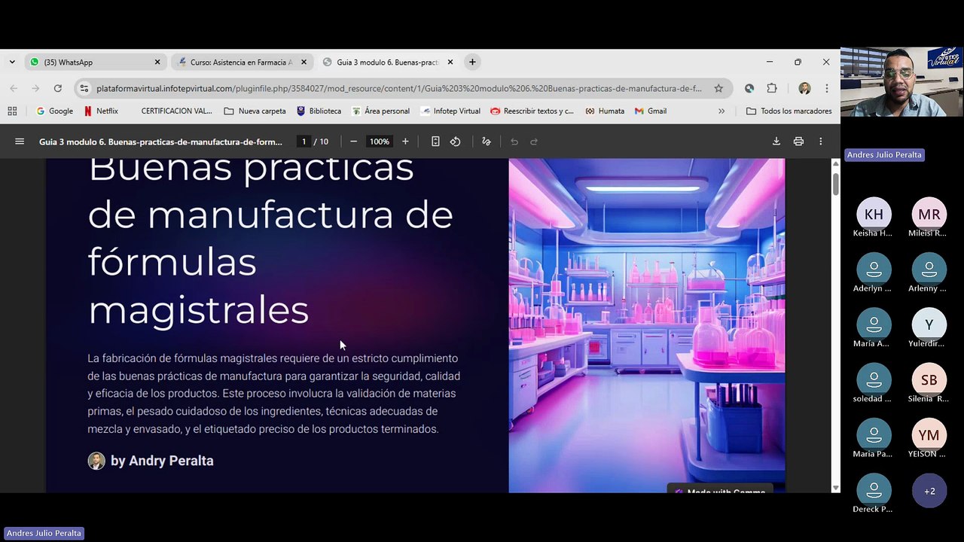Select participant MR Mileisi

(929, 219)
